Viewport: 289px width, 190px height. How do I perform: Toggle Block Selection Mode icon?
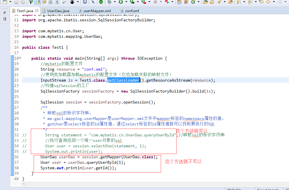51,2
